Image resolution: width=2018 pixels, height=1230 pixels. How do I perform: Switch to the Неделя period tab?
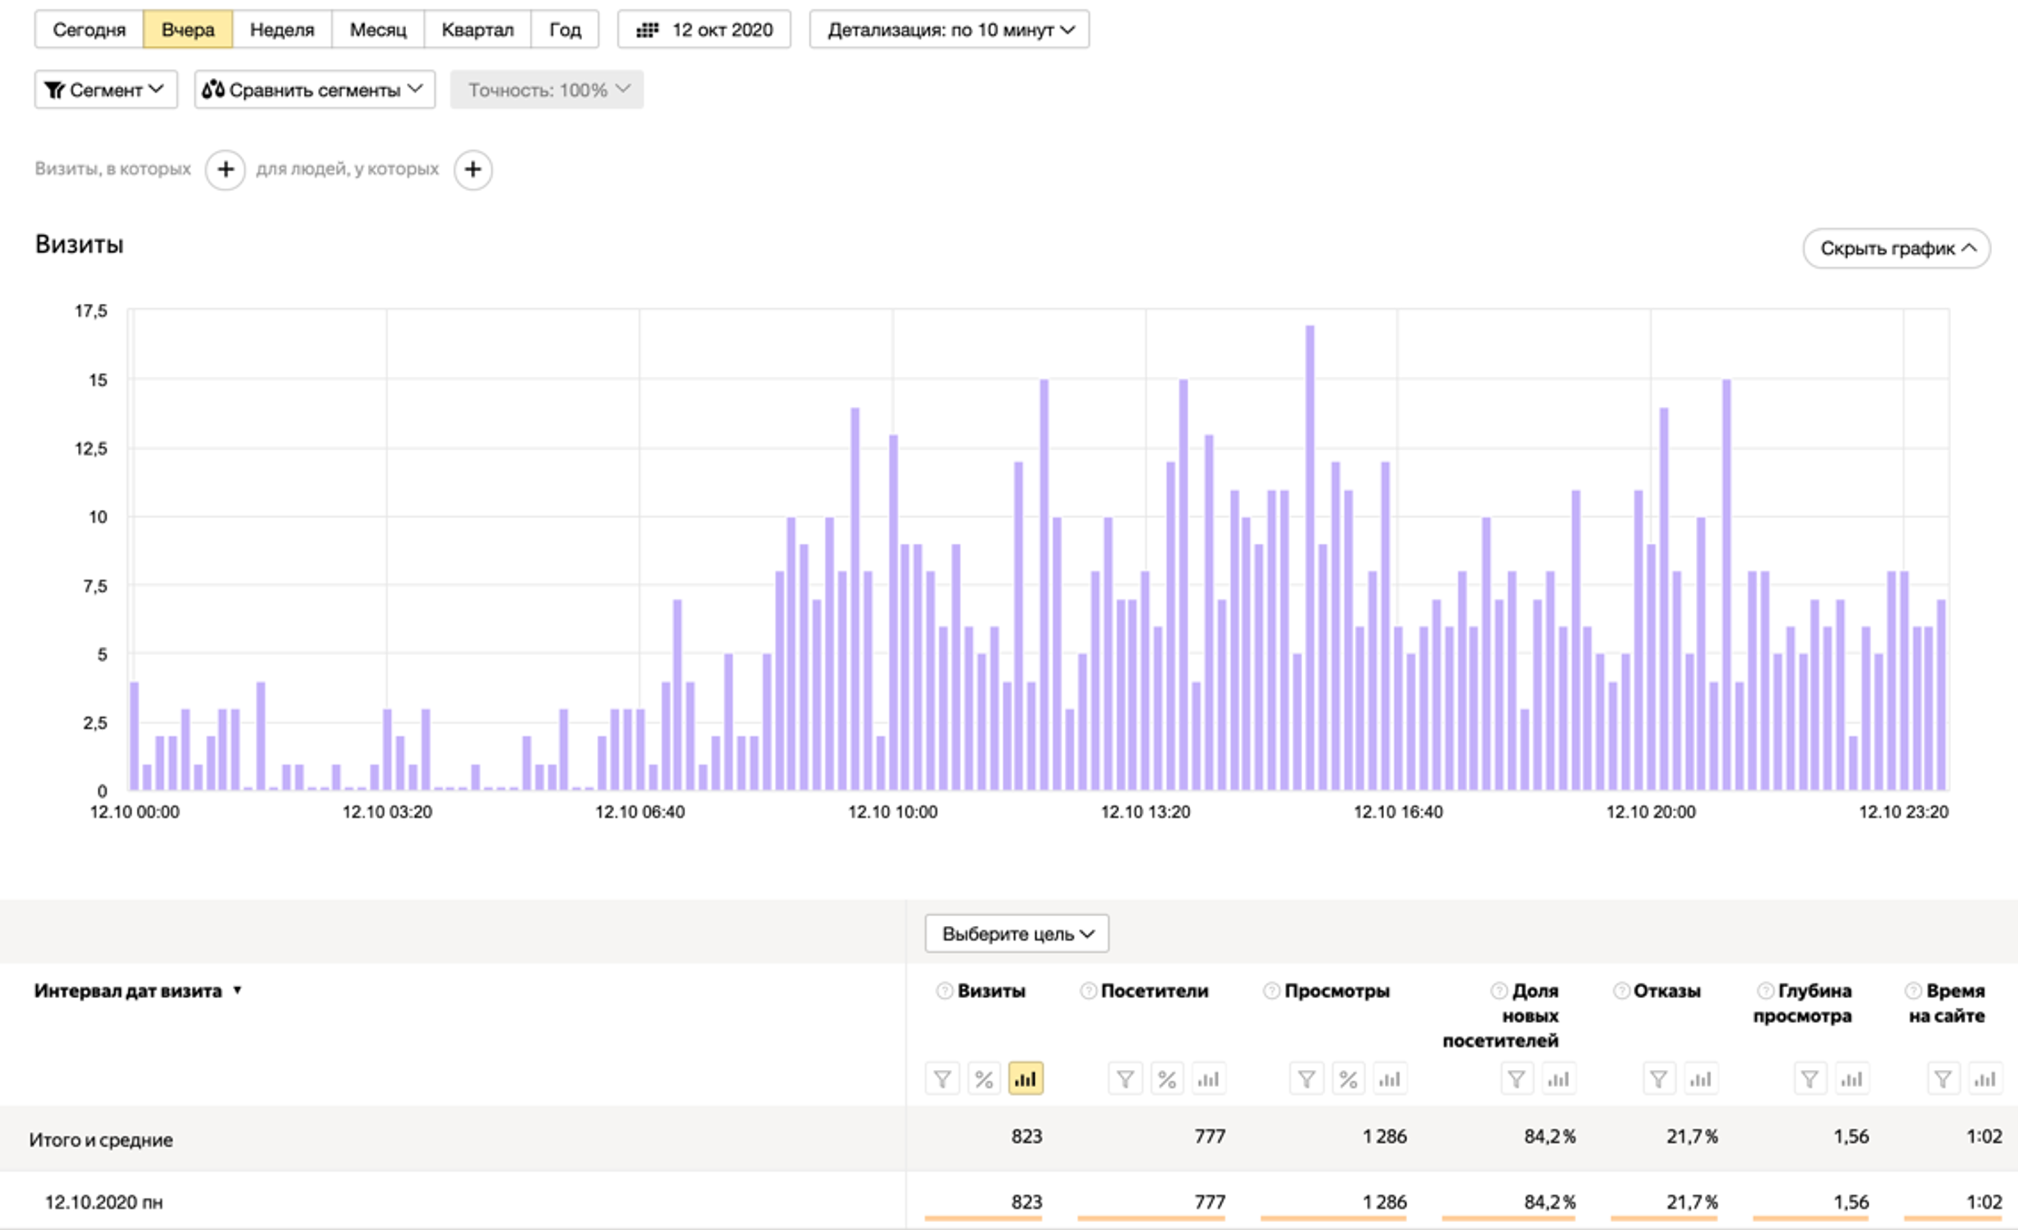click(x=282, y=29)
